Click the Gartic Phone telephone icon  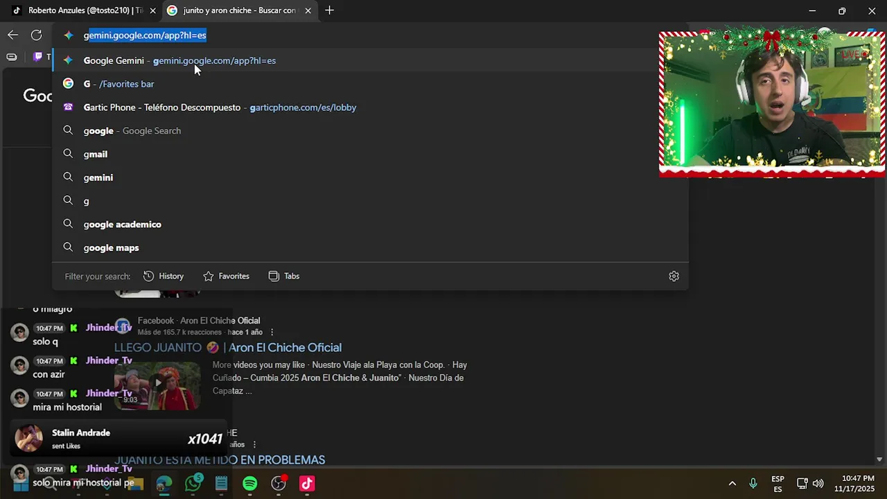(x=68, y=107)
